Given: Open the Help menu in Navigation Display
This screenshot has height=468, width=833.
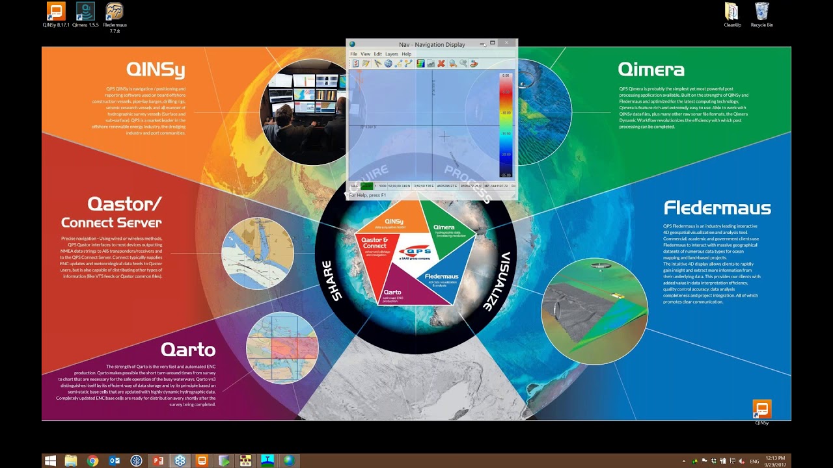Looking at the screenshot, I should (x=407, y=54).
